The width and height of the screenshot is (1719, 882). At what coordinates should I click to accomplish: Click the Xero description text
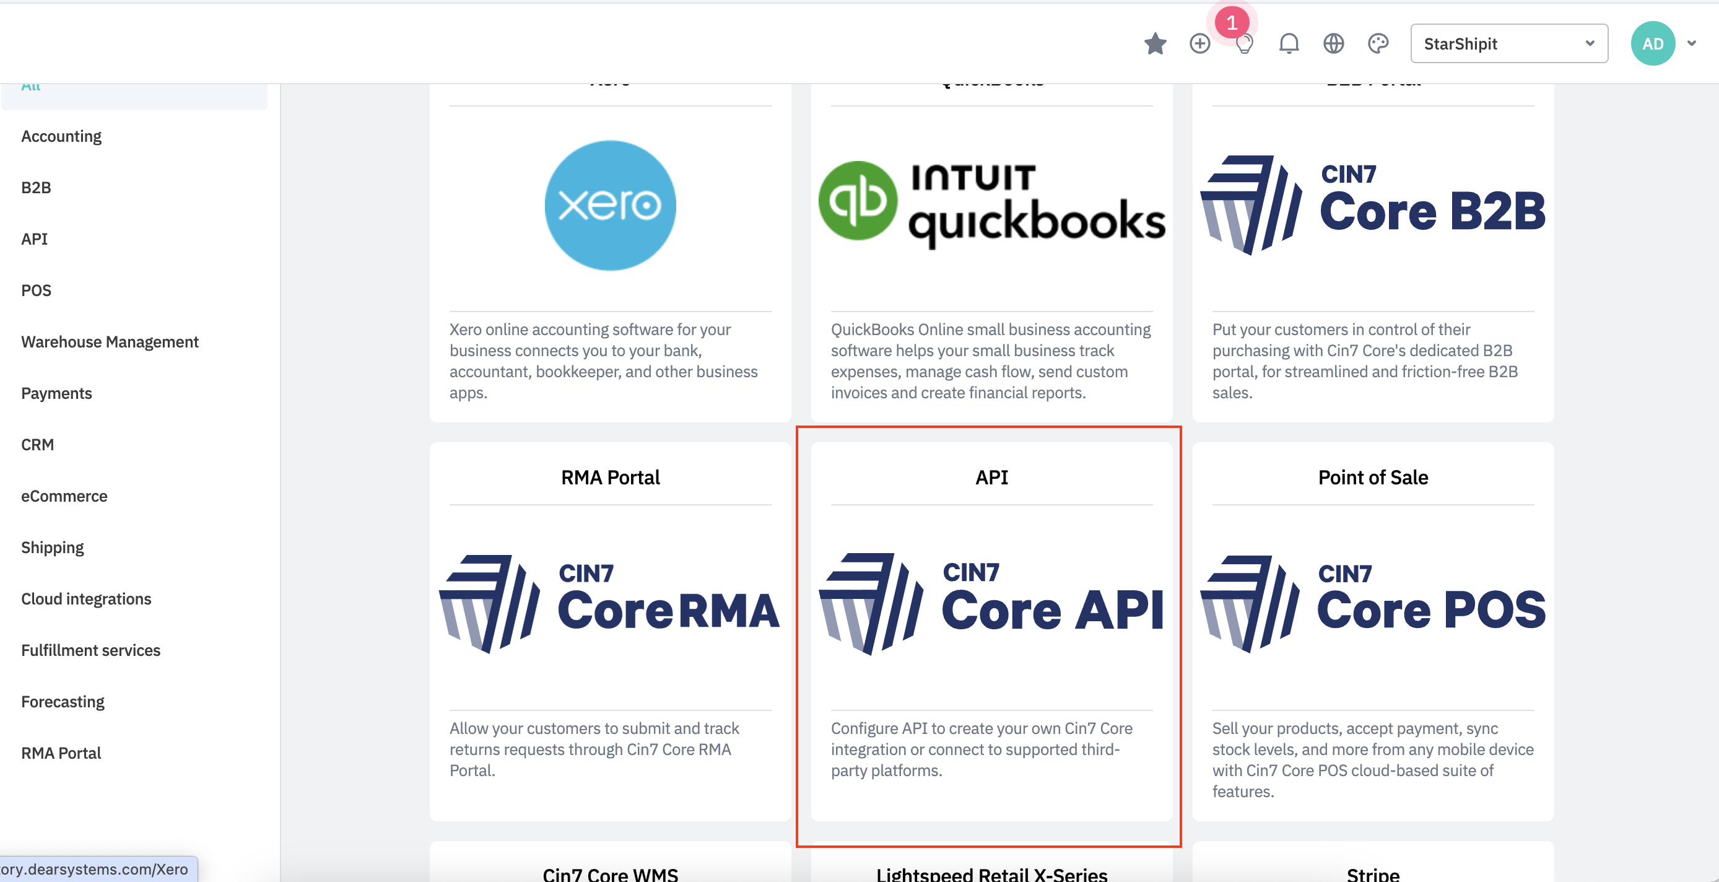click(x=604, y=361)
